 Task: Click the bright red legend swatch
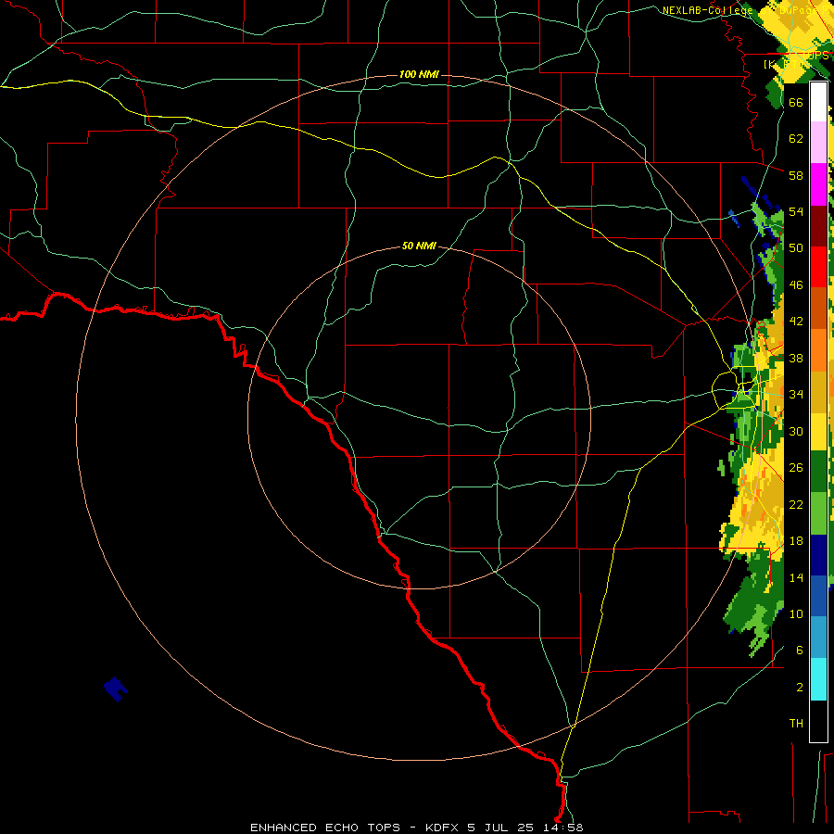[x=818, y=267]
